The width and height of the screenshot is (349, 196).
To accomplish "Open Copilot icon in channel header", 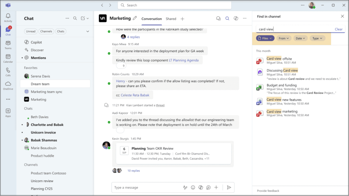I will click(236, 18).
